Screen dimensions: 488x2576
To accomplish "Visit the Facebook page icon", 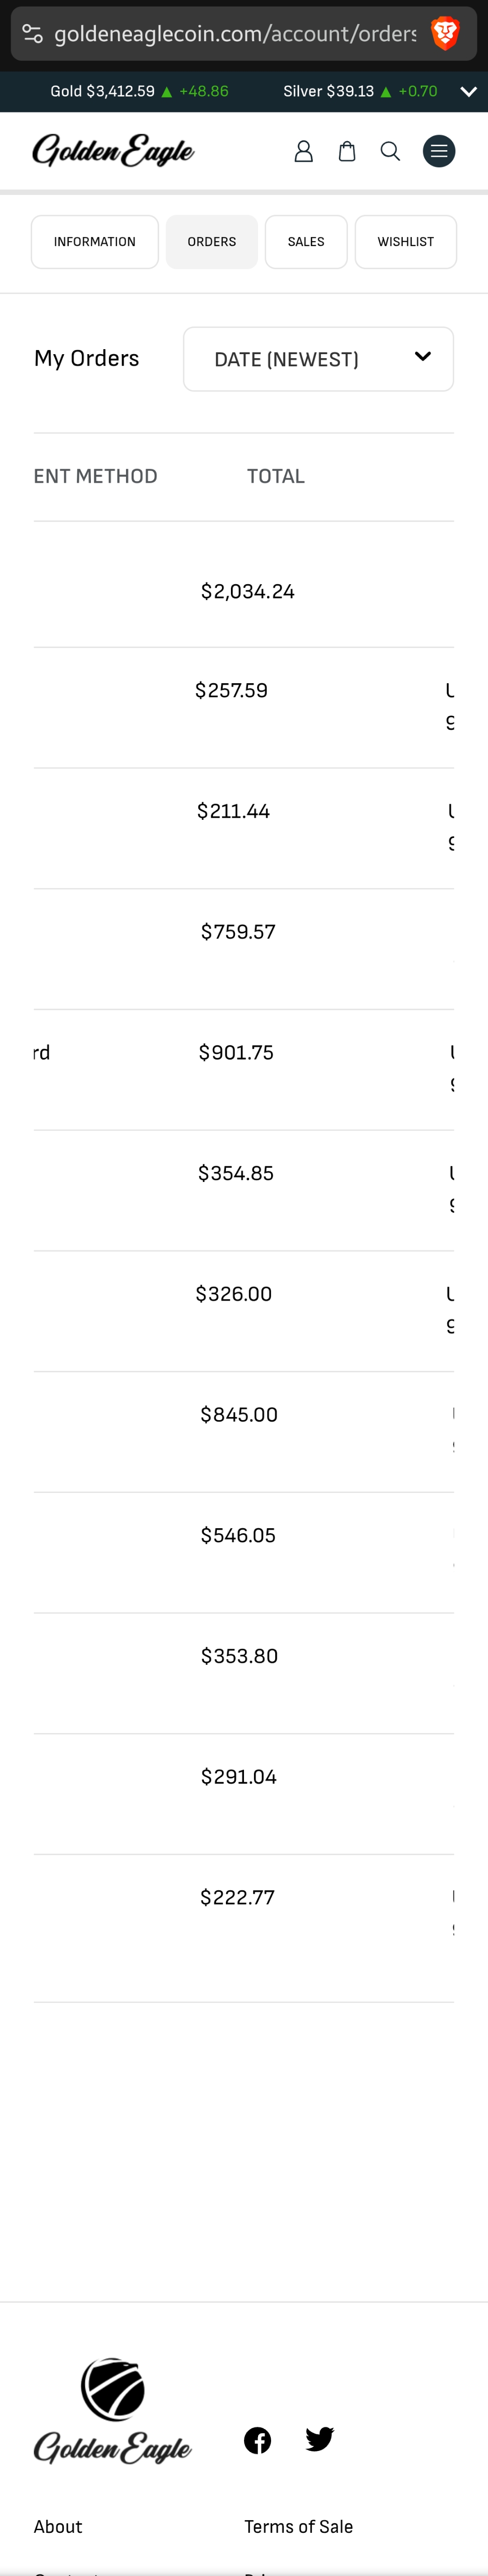I will 257,2440.
